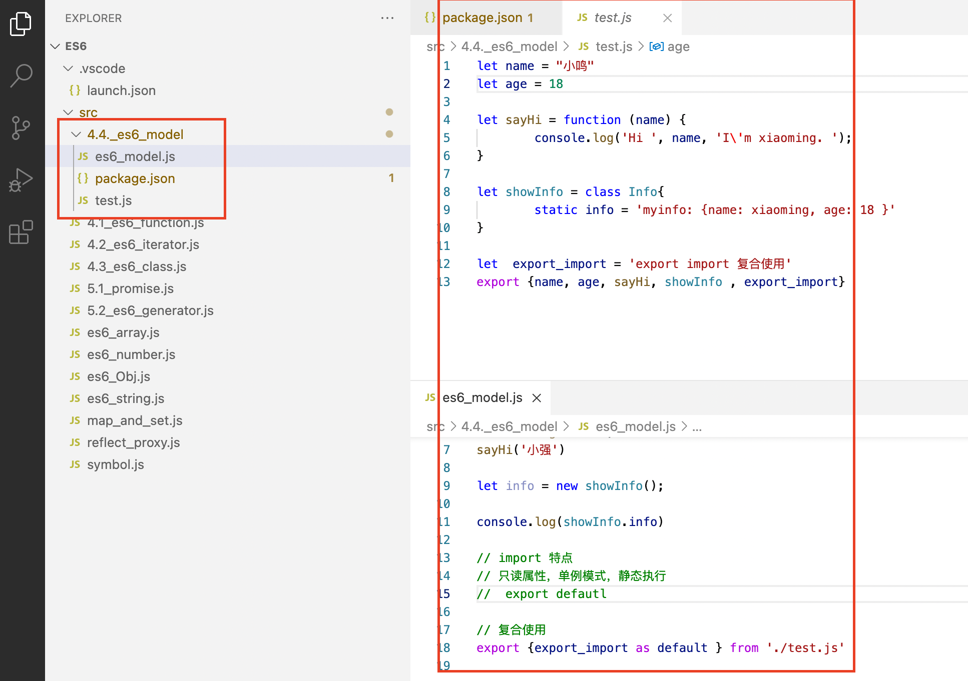Close the es6_model.js editor tab
The image size is (968, 681).
click(x=537, y=398)
